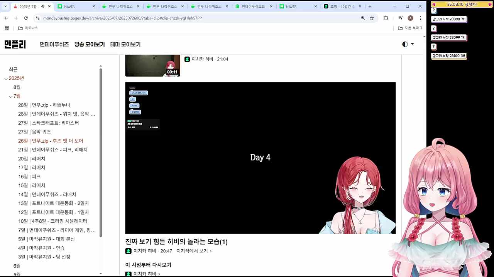Toggle the light/dark theme icon

click(x=405, y=44)
